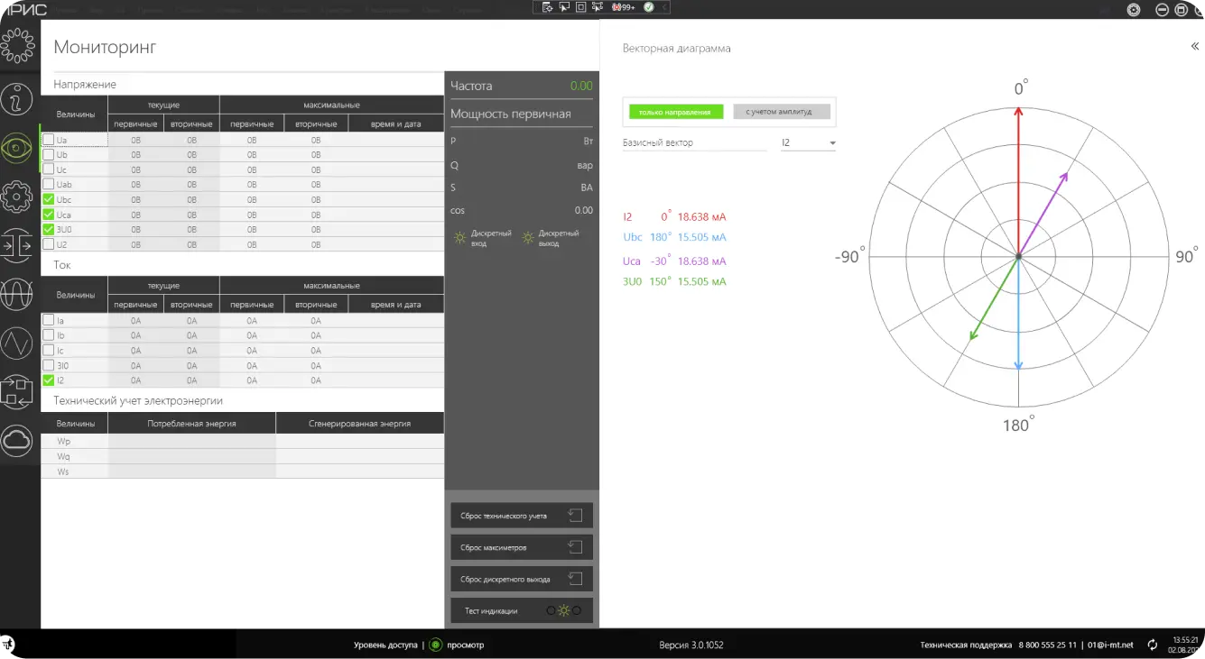Click «Сброс дискретного выхода» button
This screenshot has width=1205, height=659.
click(522, 579)
